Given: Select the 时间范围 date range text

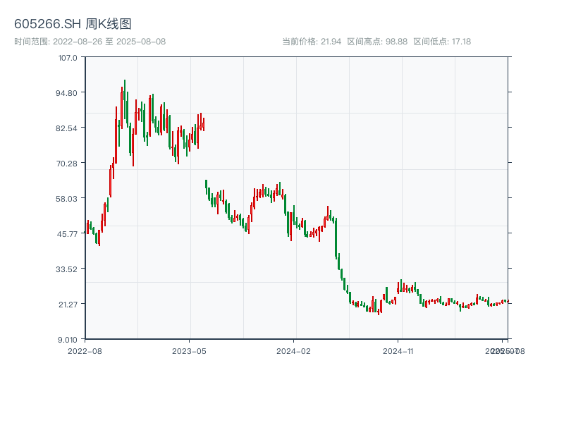Looking at the screenshot, I should [x=90, y=42].
